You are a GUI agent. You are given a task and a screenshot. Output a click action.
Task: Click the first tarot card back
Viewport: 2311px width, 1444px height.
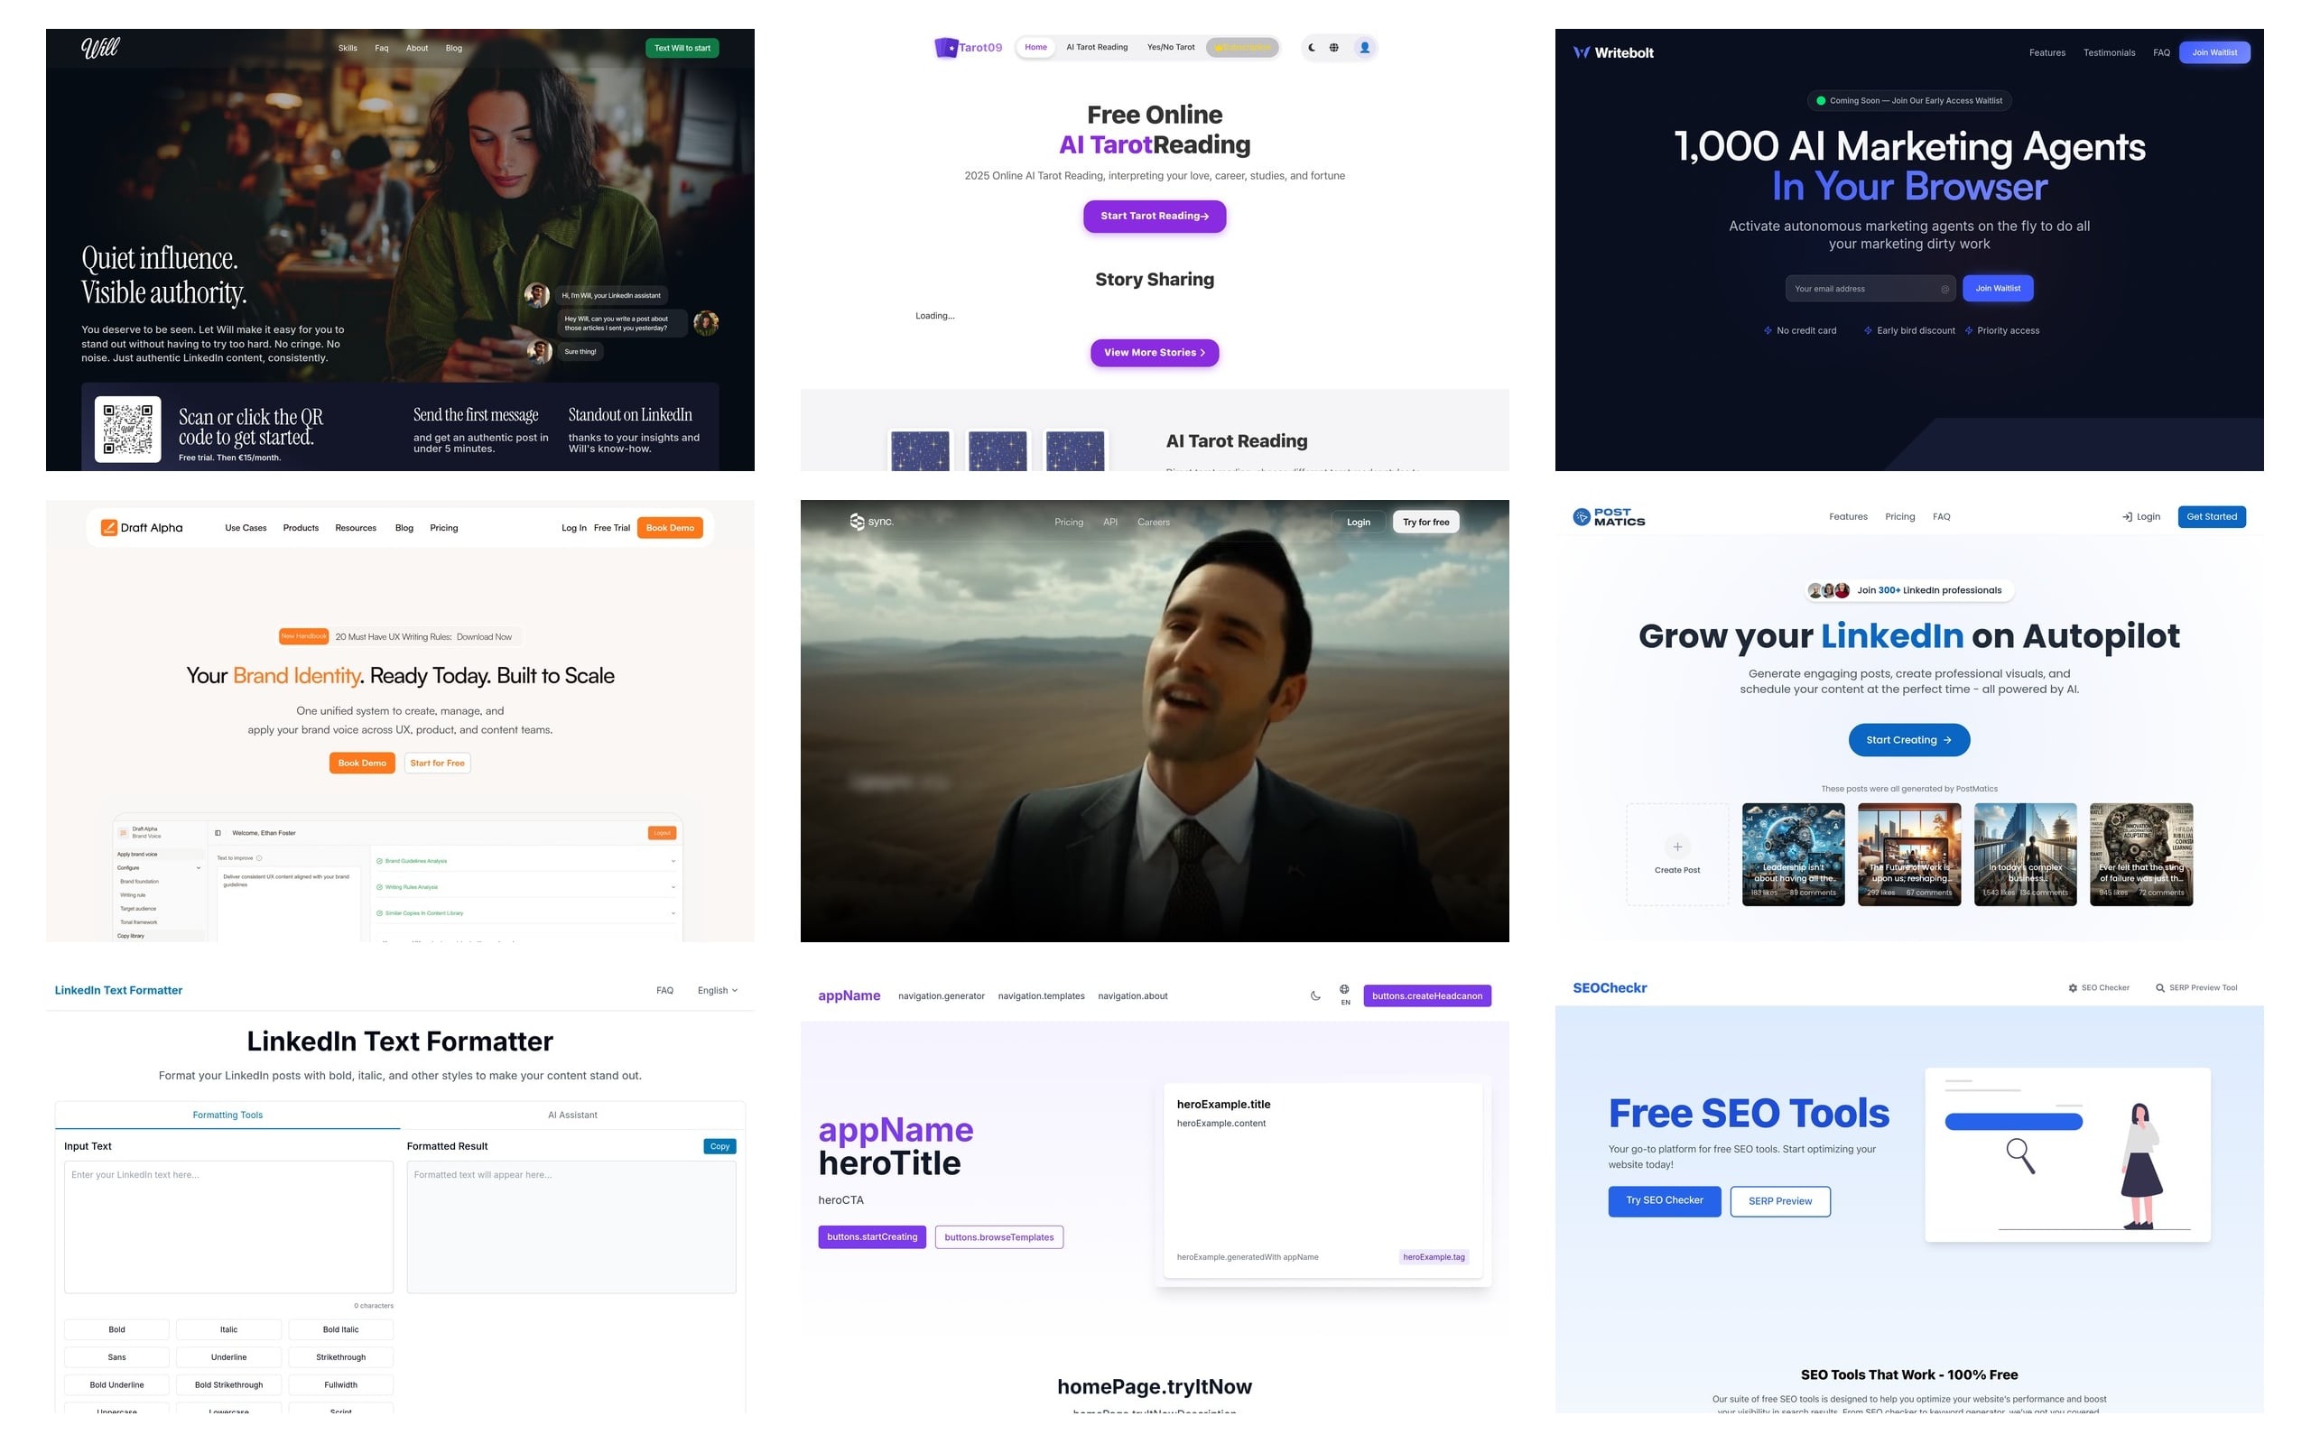click(x=920, y=450)
